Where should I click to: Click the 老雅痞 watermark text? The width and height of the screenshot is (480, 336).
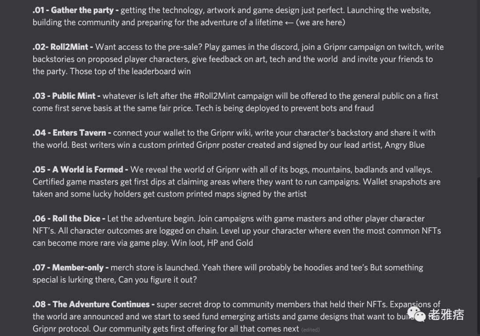click(446, 315)
